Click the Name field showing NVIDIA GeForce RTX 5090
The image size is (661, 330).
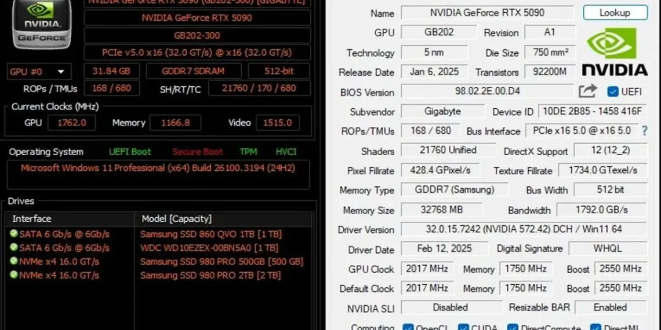tap(487, 13)
